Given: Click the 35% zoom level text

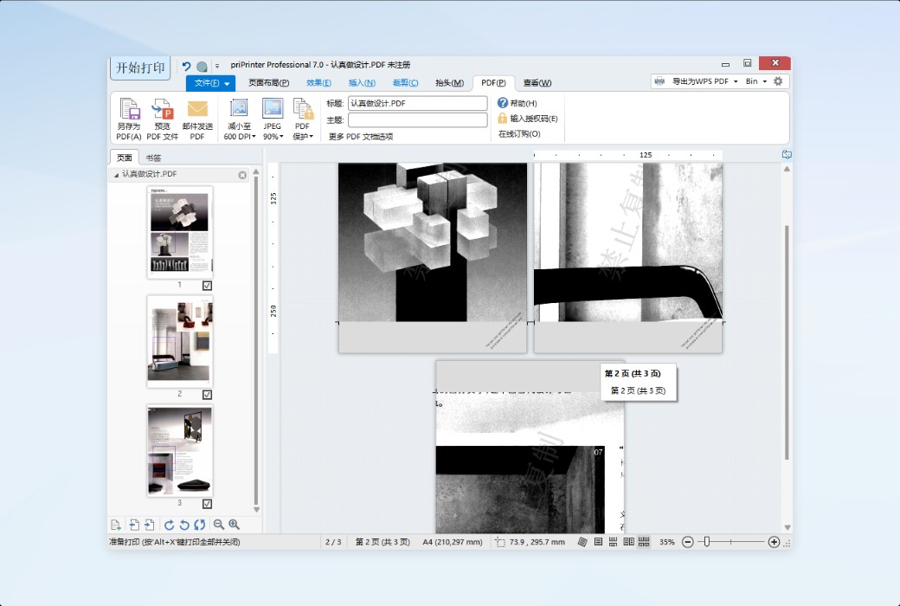Looking at the screenshot, I should click(667, 542).
